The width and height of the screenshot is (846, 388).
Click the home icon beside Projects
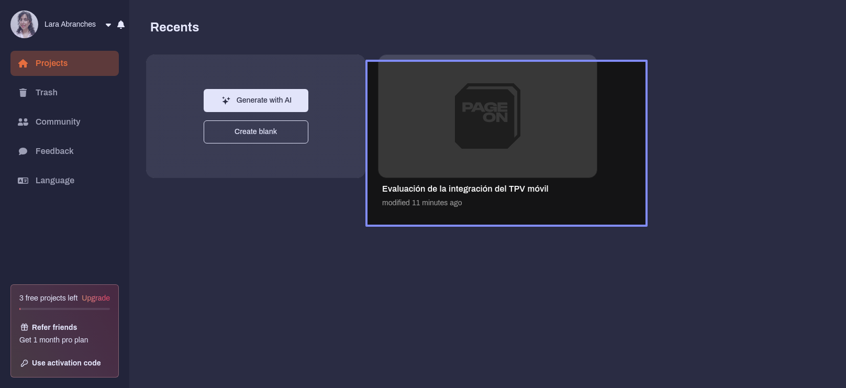[x=23, y=63]
